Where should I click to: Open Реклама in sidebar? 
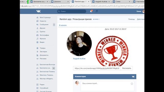(x=43, y=59)
